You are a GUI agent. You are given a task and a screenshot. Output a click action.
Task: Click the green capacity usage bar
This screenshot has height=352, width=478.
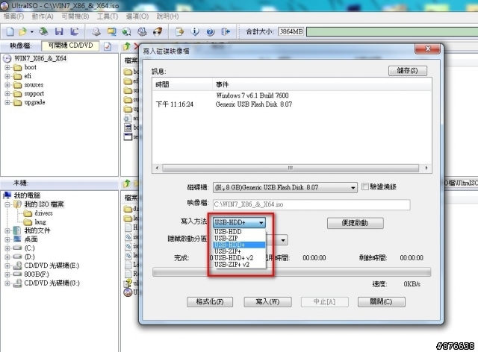coord(392,31)
